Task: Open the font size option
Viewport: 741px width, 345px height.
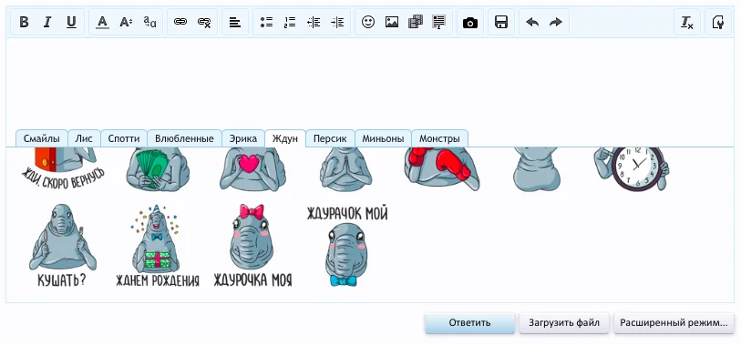Action: 126,22
